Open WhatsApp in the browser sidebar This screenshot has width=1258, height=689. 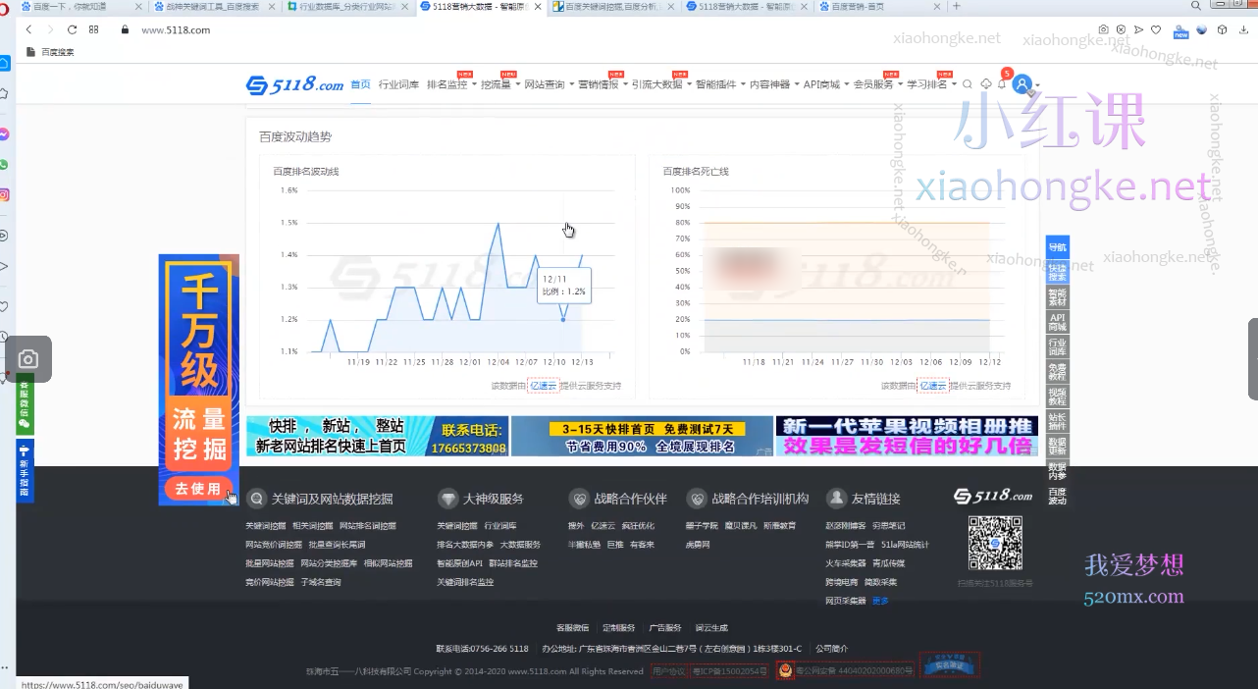(5, 165)
